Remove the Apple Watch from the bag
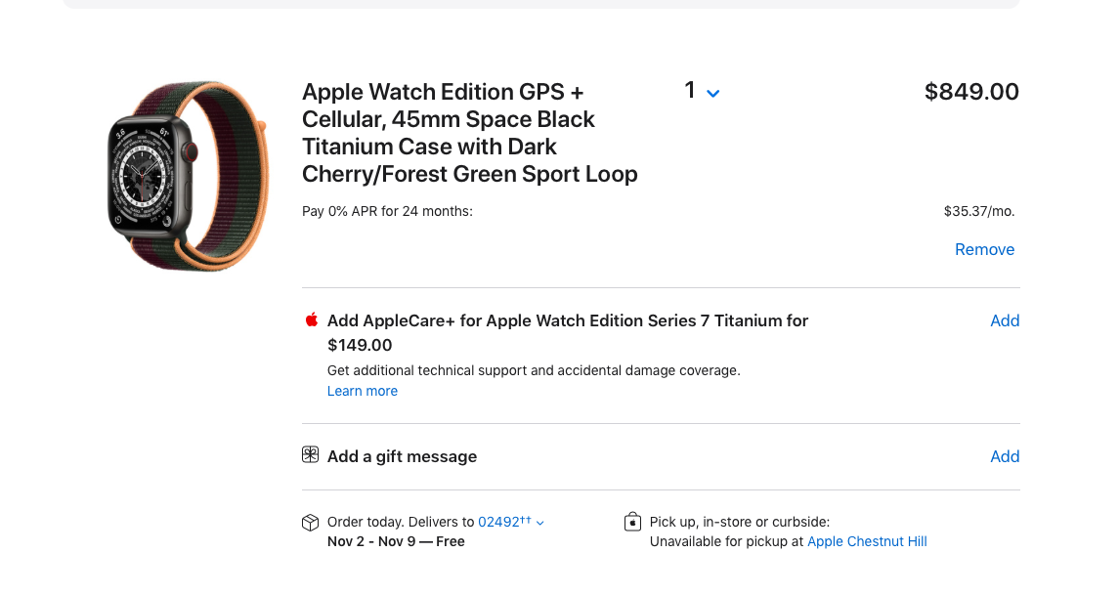 coord(984,249)
